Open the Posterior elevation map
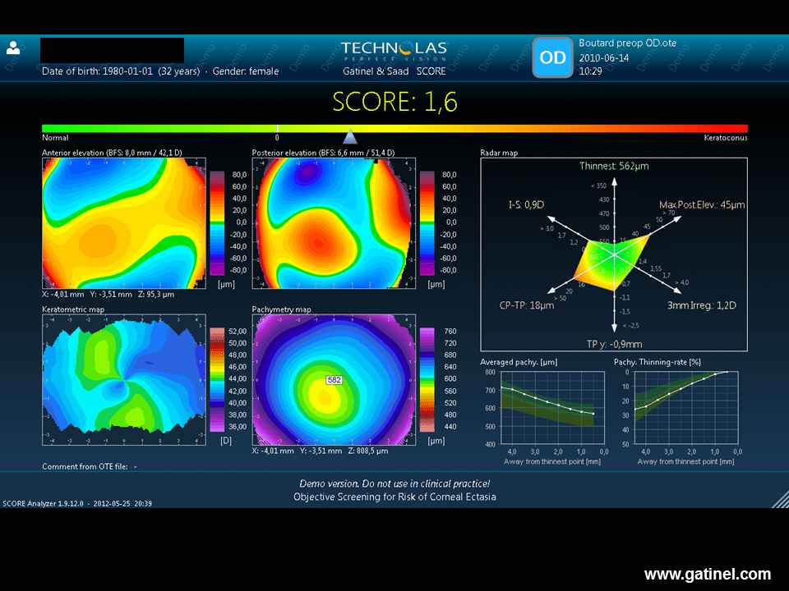Image resolution: width=789 pixels, height=591 pixels. (x=333, y=222)
